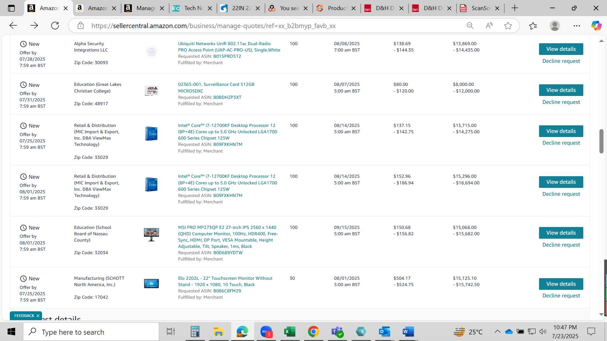Open the Favorites list icon
The image size is (607, 341).
coord(533,26)
